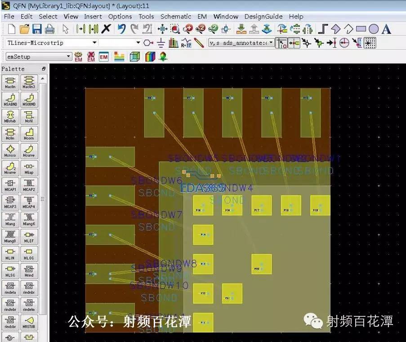Select the Insert Text A tool
The width and height of the screenshot is (406, 342).
click(x=386, y=29)
